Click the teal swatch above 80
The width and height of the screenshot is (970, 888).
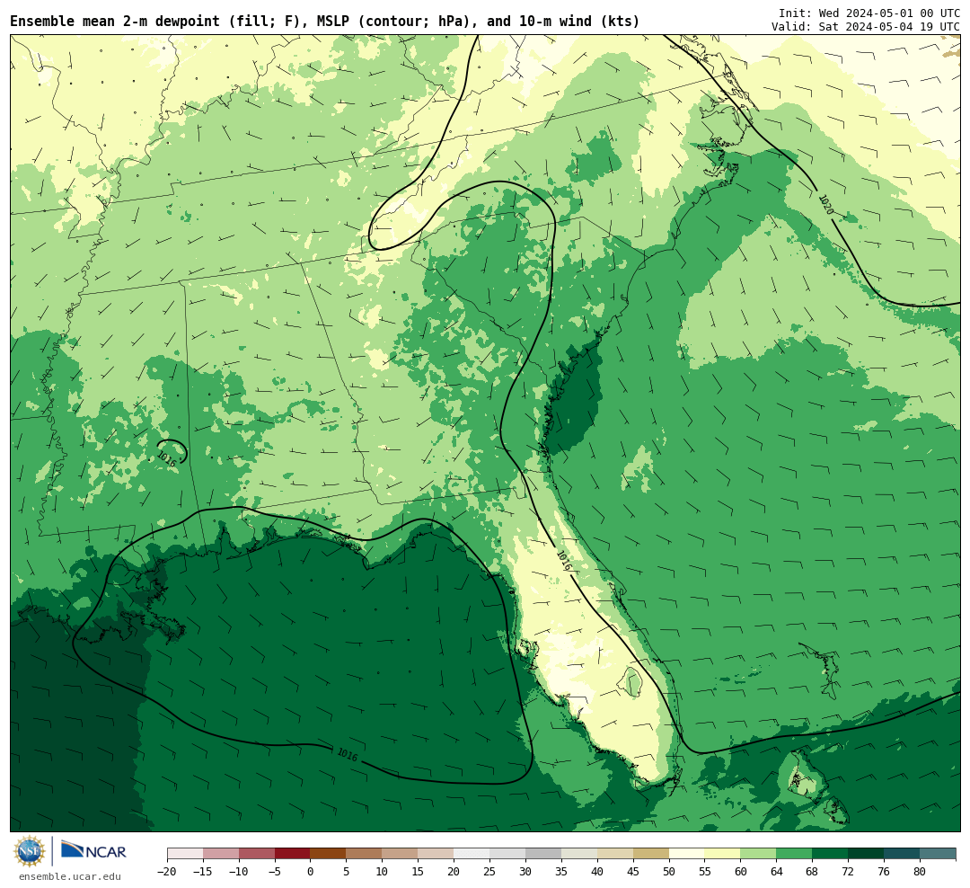(x=937, y=854)
